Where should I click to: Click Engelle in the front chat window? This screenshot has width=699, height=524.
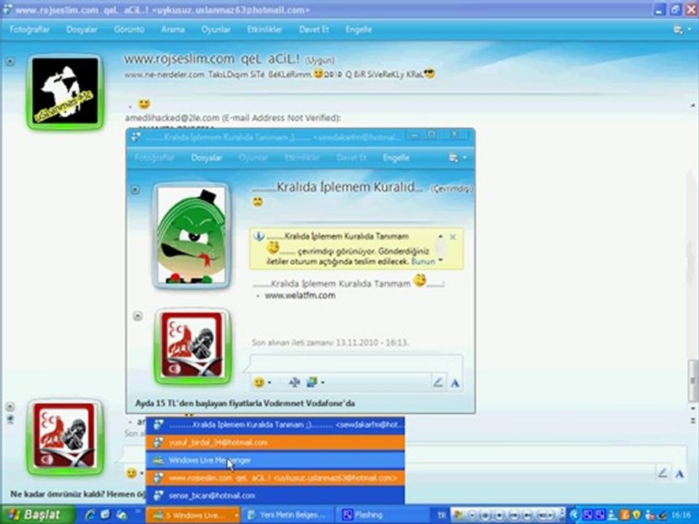[396, 158]
